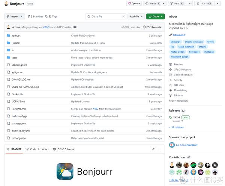Filter by the minimalist-design topic tag
Viewport: 225px width, 186px height.
180,57
